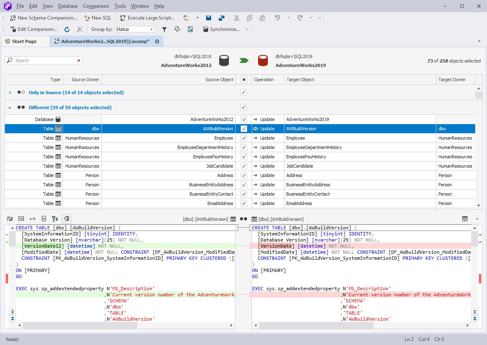This screenshot has width=487, height=345.
Task: Open the diff layout dropdown arrow
Action: pyautogui.click(x=477, y=219)
